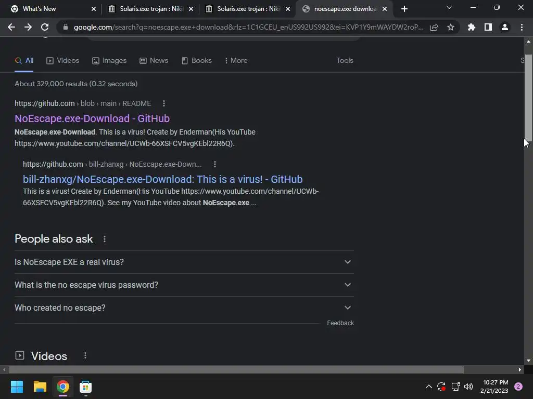
Task: Open bill-zhanxg/NoEscape.exe-Download GitHub result
Action: pyautogui.click(x=162, y=179)
